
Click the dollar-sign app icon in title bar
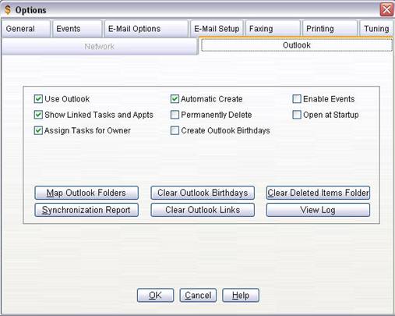click(8, 10)
